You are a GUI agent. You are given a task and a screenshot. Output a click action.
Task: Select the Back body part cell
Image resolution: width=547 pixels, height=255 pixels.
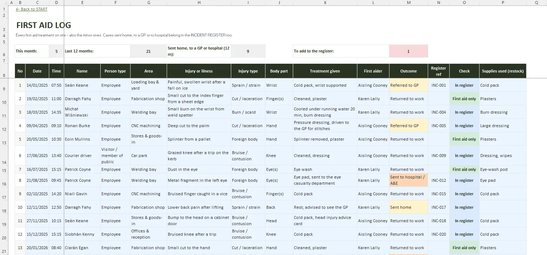[x=279, y=207]
